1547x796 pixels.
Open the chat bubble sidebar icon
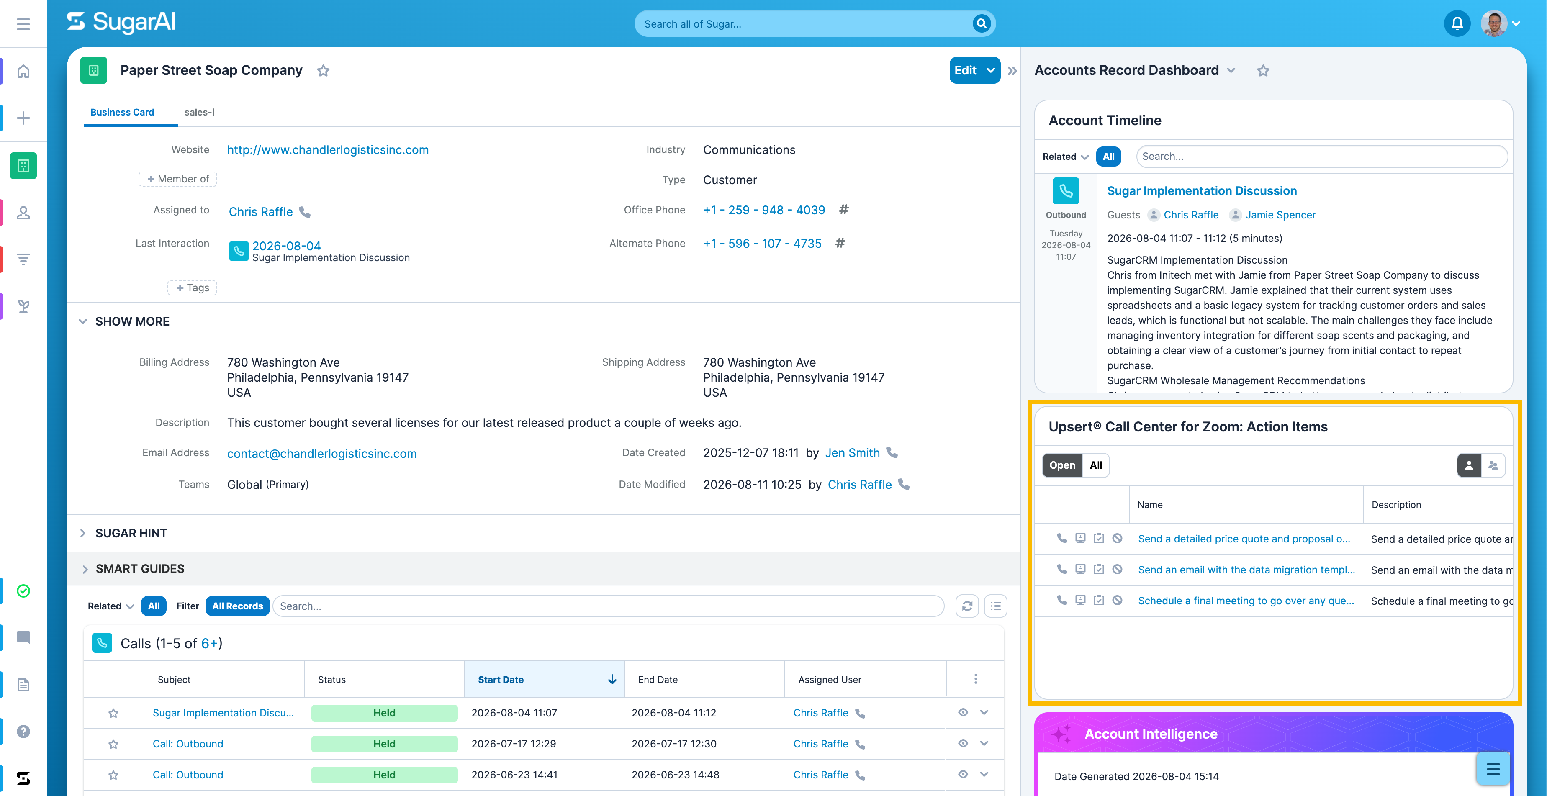(x=23, y=637)
